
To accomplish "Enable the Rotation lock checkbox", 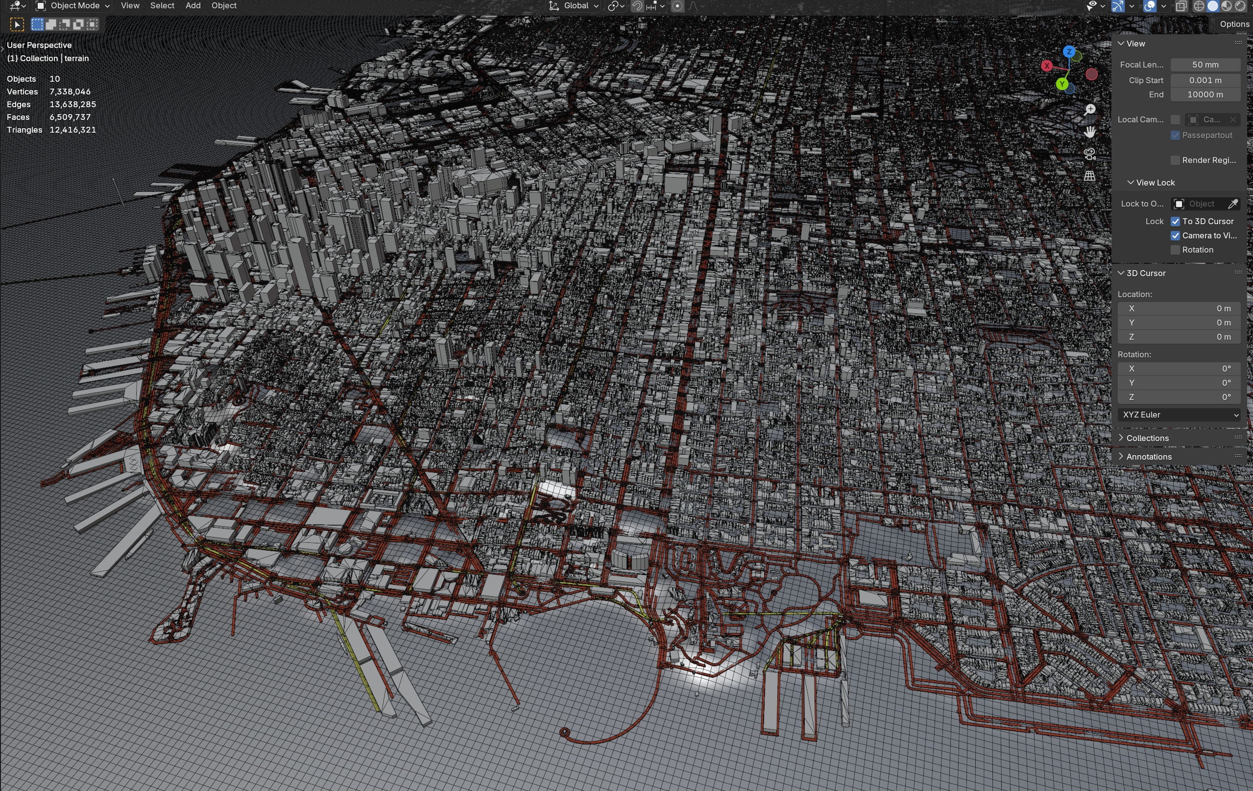I will tap(1176, 250).
